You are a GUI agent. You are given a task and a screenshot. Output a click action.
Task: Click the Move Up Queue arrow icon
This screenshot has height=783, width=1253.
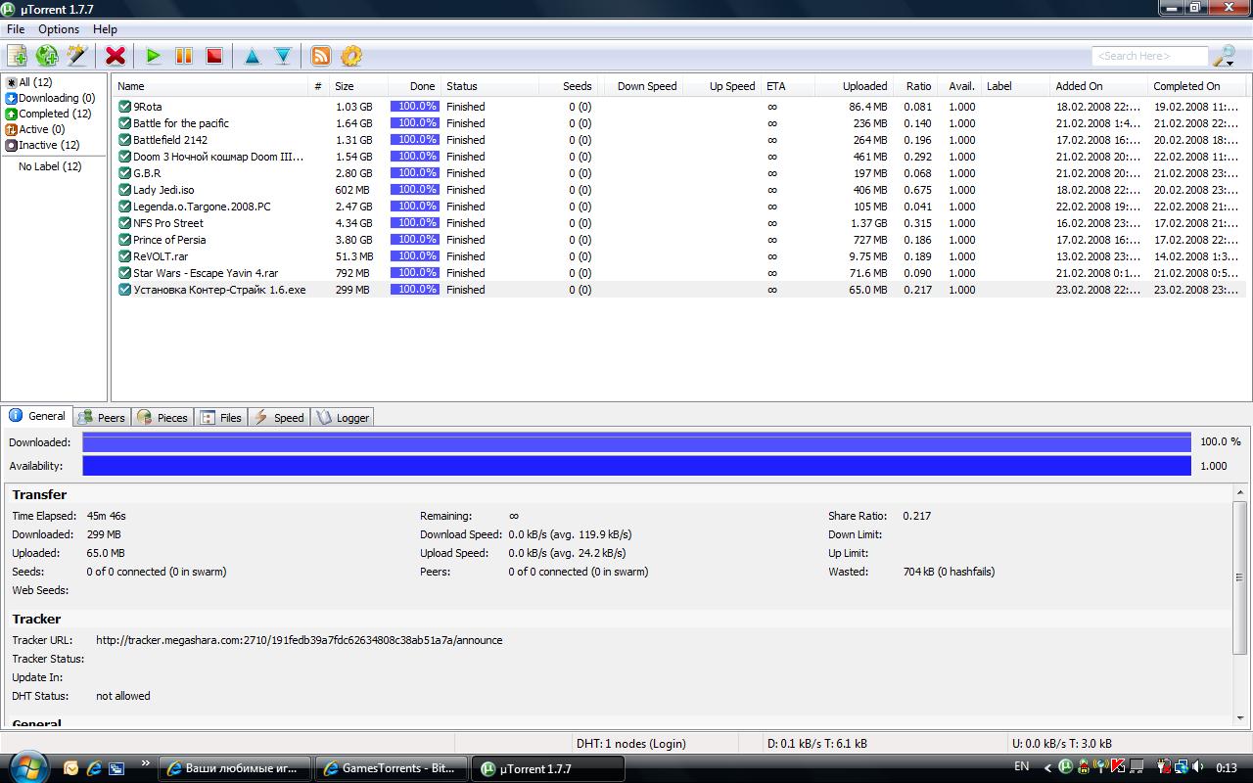pyautogui.click(x=252, y=56)
